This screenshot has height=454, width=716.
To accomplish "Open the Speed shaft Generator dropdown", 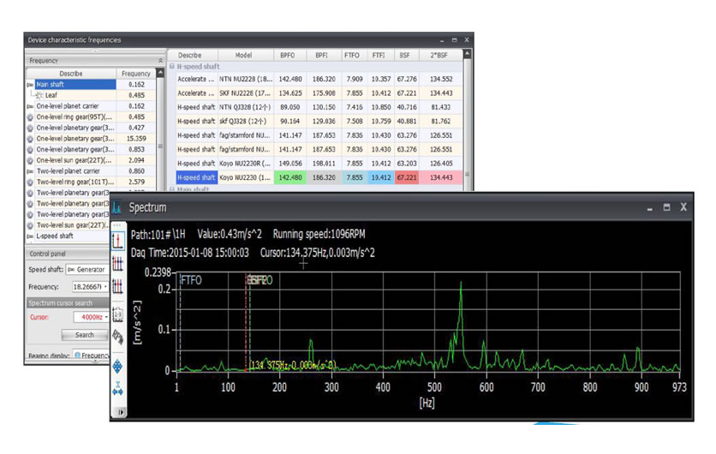I will pos(87,270).
